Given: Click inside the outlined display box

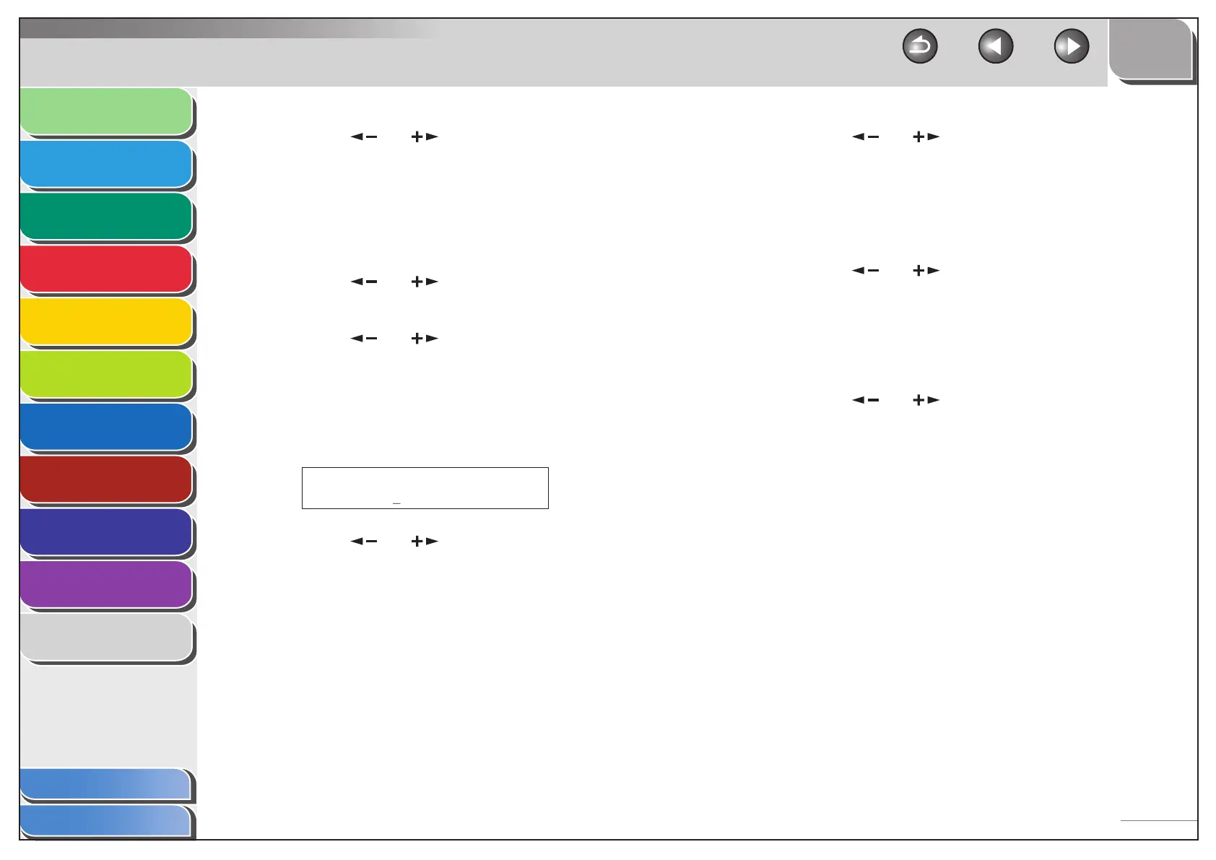Looking at the screenshot, I should pos(425,488).
